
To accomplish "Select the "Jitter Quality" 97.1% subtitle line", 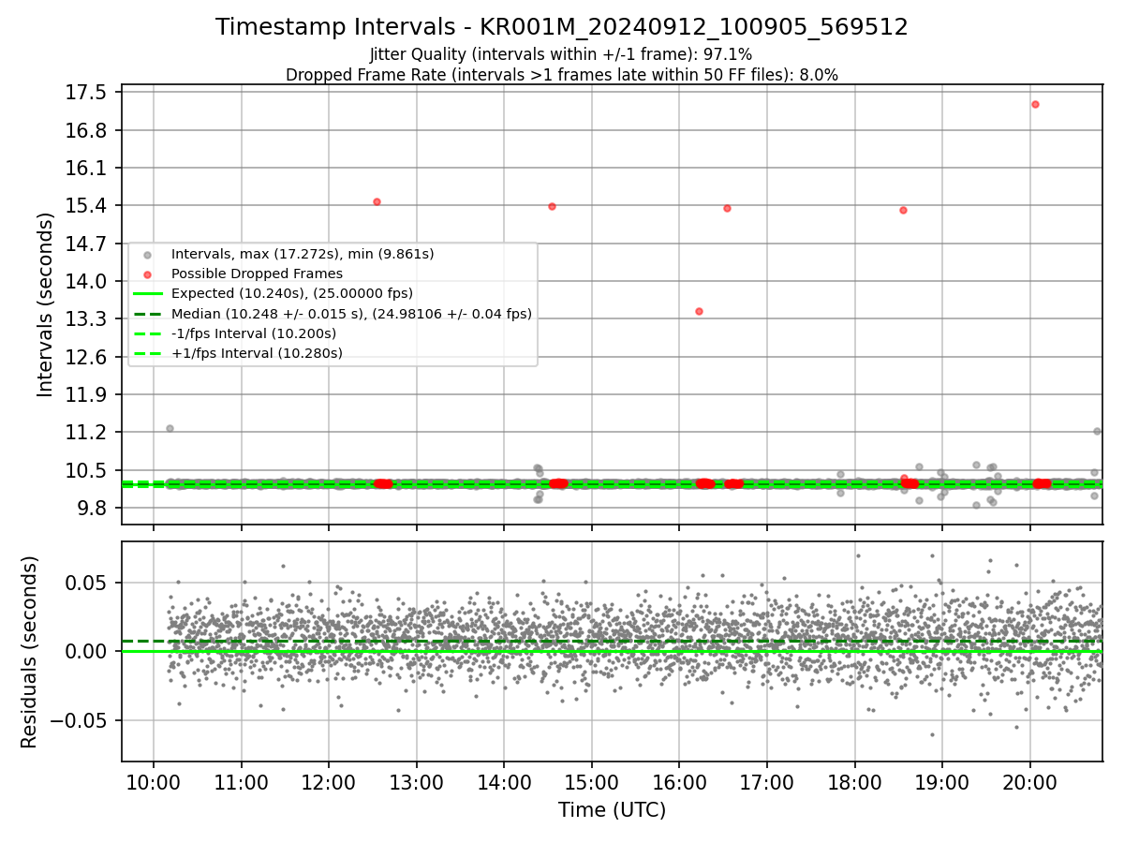I will pyautogui.click(x=561, y=54).
